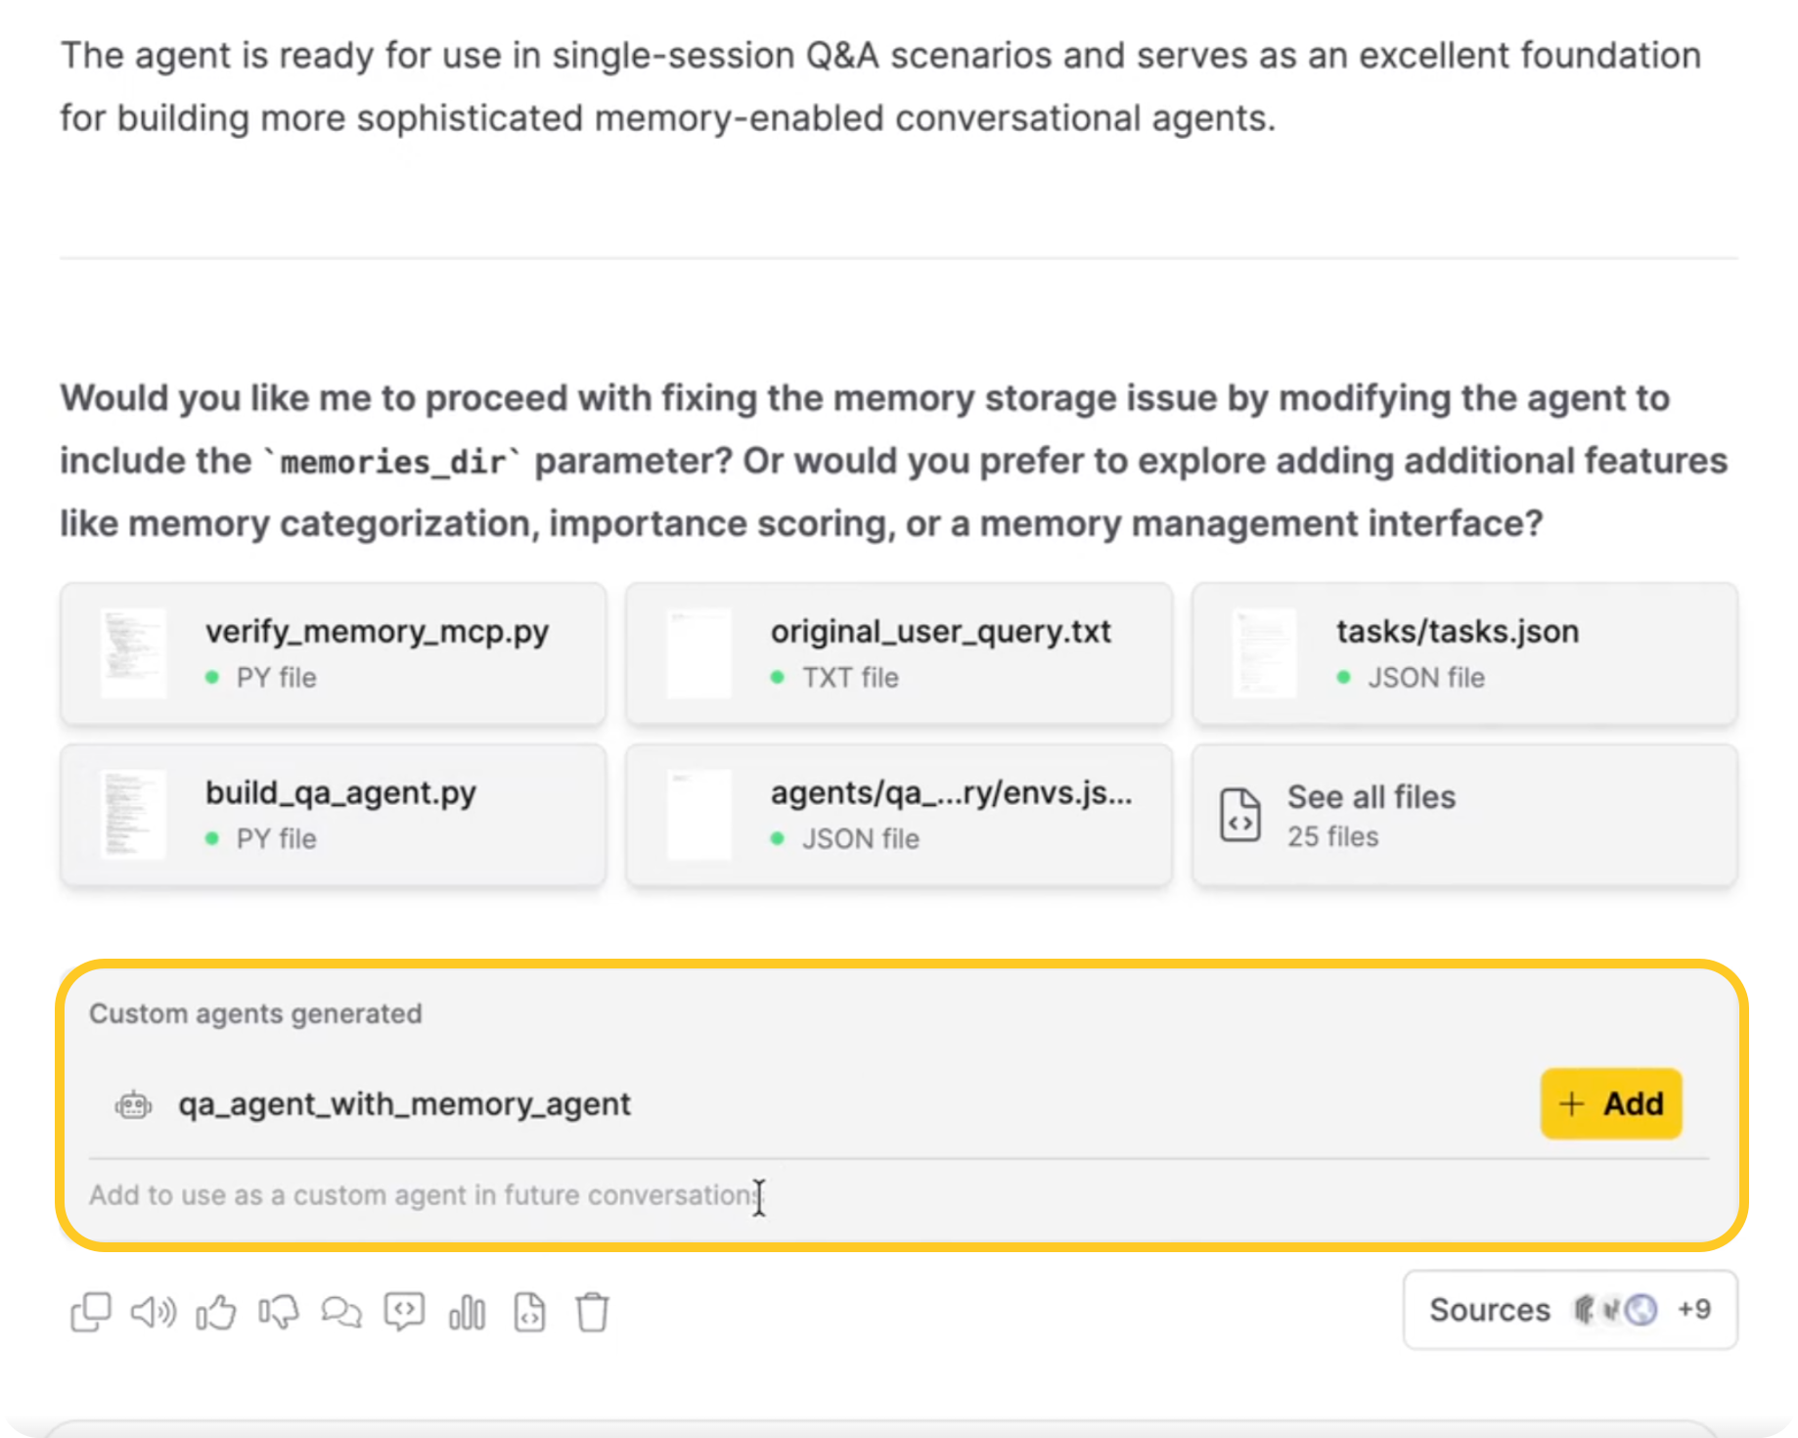
Task: Open original_user_query.txt file card
Action: pyautogui.click(x=898, y=653)
